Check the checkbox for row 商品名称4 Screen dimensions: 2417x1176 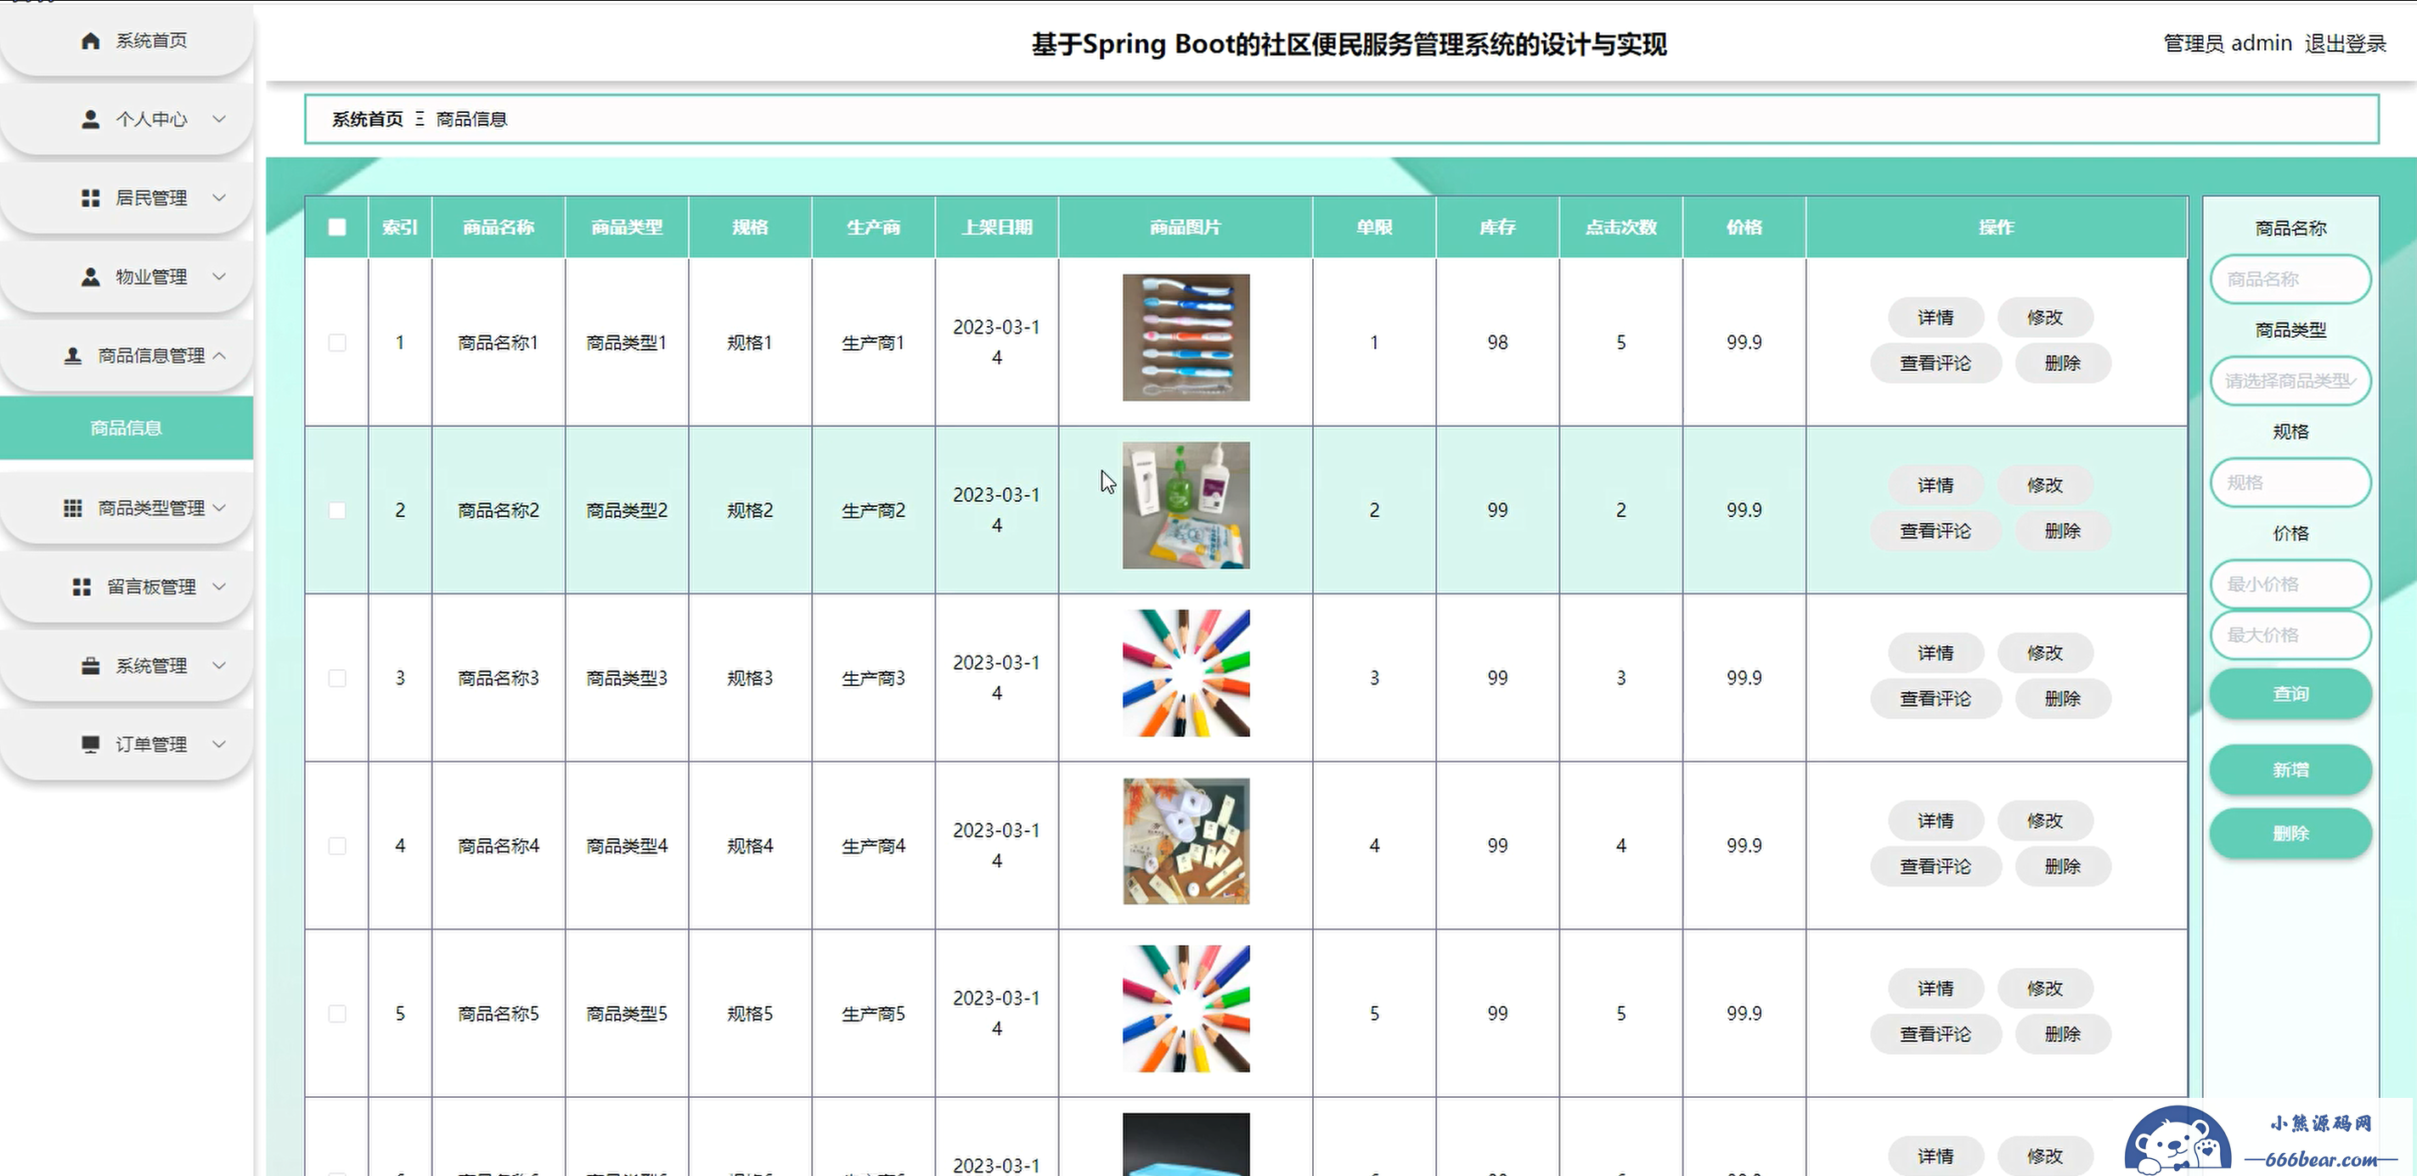tap(337, 846)
